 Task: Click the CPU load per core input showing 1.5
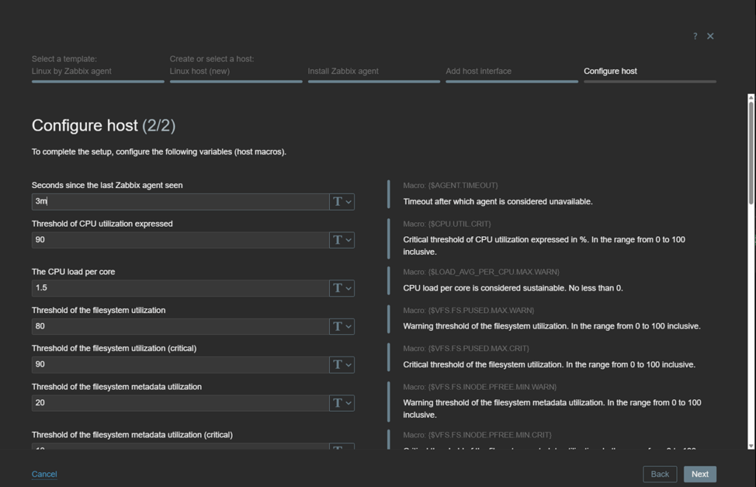coord(177,288)
